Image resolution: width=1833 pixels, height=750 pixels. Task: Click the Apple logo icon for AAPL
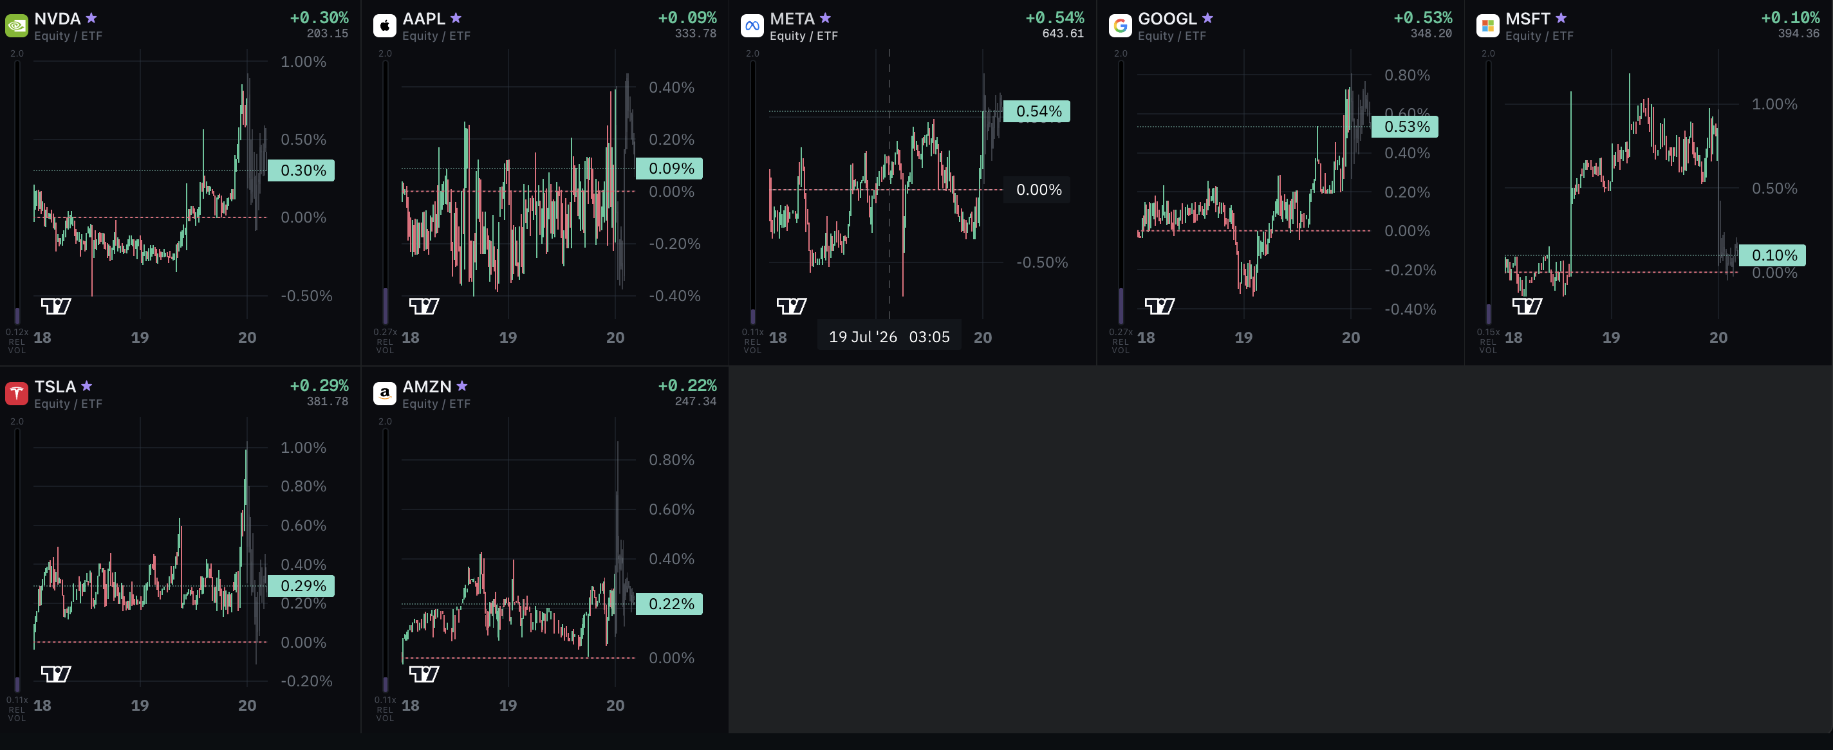(384, 26)
